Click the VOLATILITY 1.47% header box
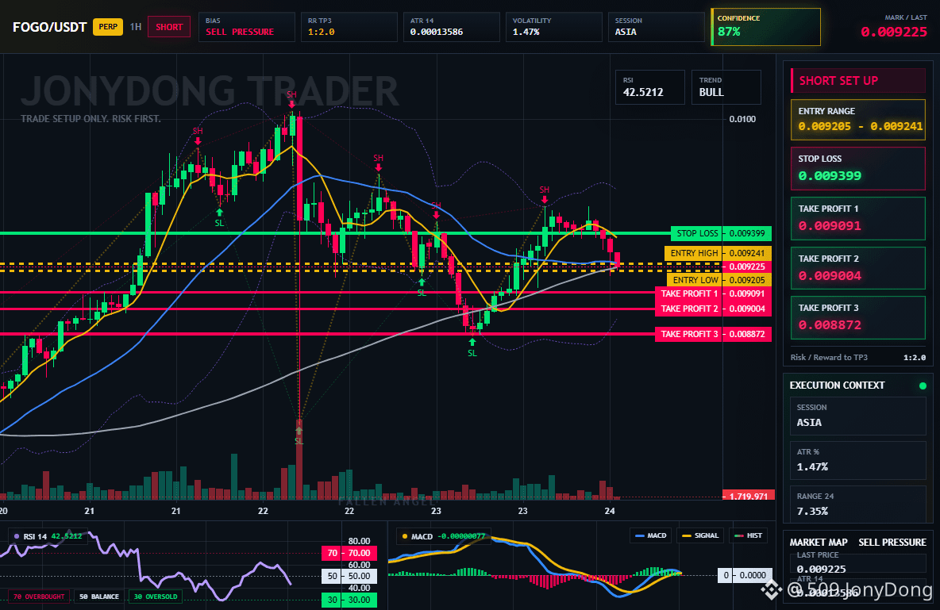This screenshot has height=610, width=940. [x=554, y=27]
